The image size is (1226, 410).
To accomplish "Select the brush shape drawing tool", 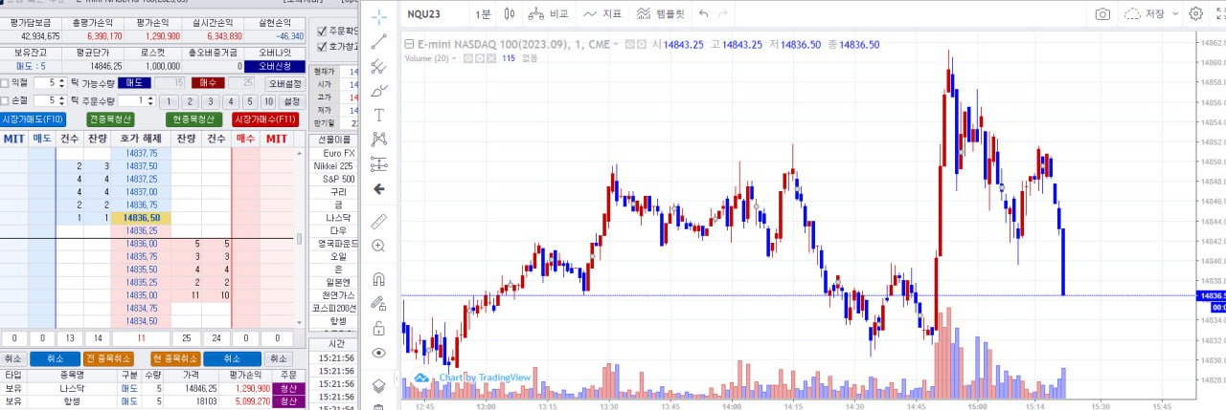I will 379,91.
